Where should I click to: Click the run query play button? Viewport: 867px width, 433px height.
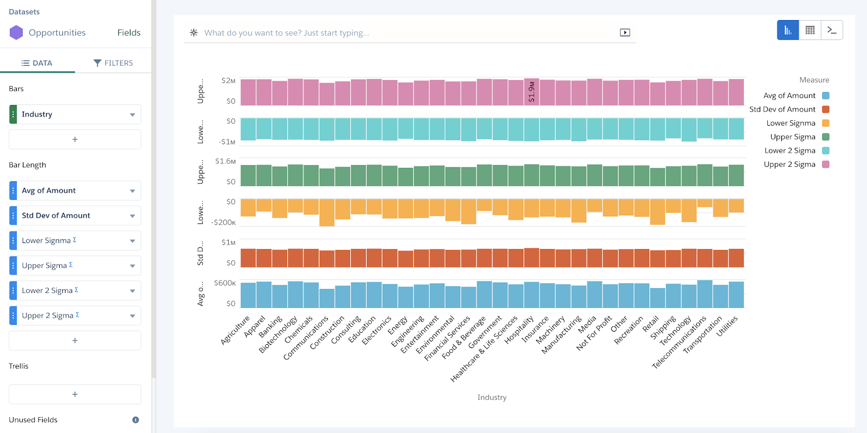coord(625,32)
